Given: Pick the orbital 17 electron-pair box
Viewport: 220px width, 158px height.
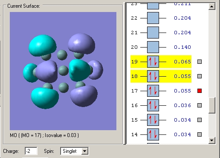Looking at the screenshot, I should pos(153,91).
